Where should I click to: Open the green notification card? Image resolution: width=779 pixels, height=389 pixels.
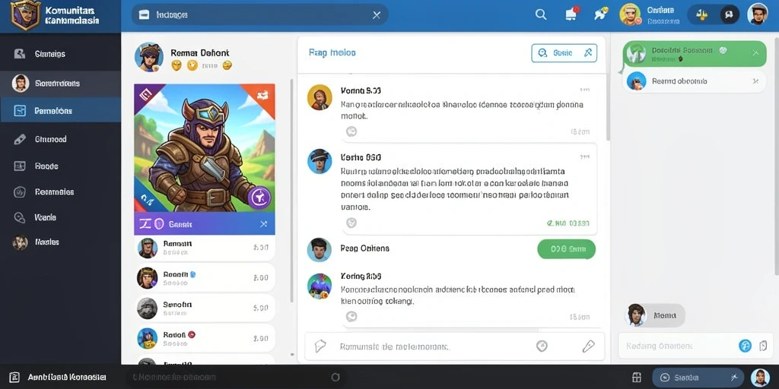pos(695,54)
